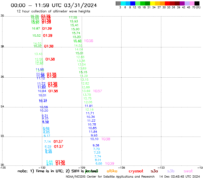Image resolution: width=203 pixels, height=179 pixels.
Task: Click the wave height value 17.55
Action: pyautogui.click(x=73, y=17)
